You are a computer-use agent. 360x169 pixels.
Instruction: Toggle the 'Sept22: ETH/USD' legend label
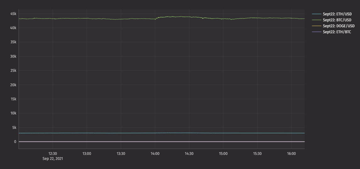click(337, 14)
